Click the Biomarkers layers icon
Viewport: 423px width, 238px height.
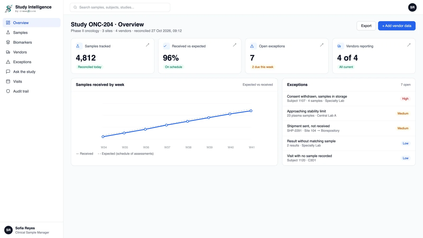click(8, 42)
